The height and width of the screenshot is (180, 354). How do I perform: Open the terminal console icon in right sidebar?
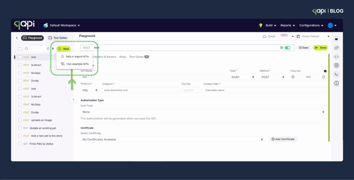[x=336, y=74]
